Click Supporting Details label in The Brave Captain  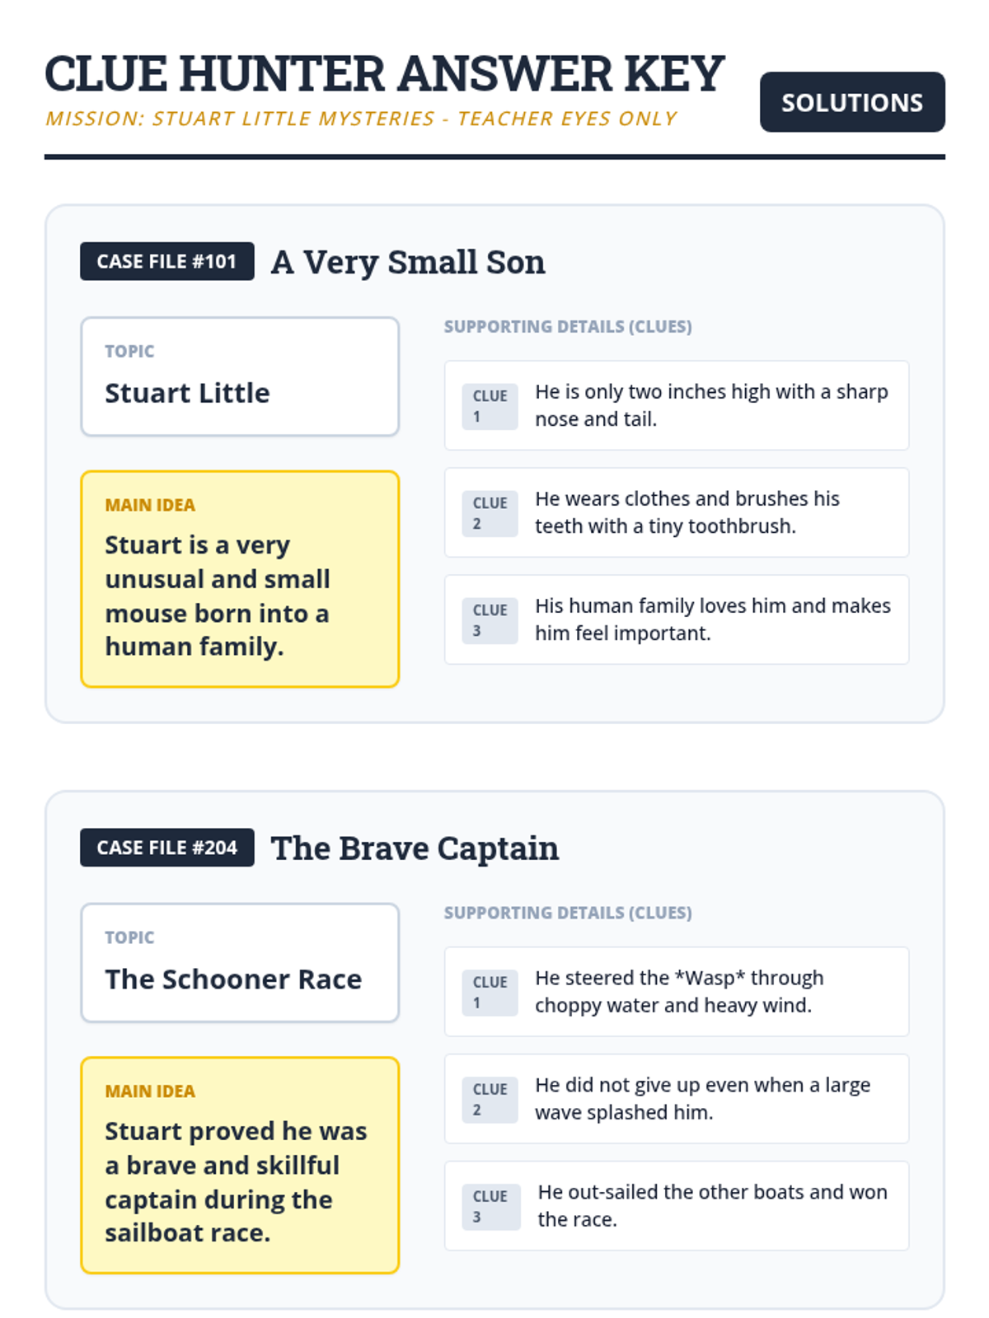[568, 913]
